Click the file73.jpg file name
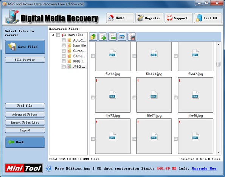 (113, 115)
